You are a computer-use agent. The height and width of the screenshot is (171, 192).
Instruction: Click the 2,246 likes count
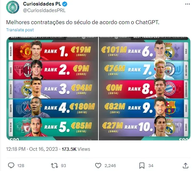[110, 165]
